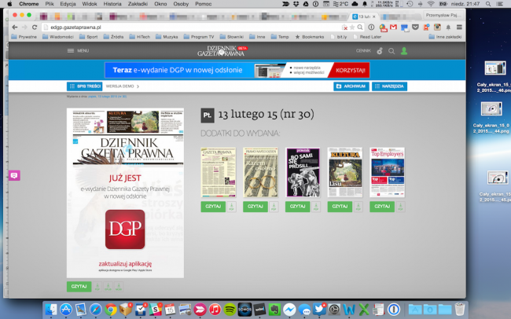
Task: Open Twitter from the Dock
Action: pyautogui.click(x=319, y=310)
